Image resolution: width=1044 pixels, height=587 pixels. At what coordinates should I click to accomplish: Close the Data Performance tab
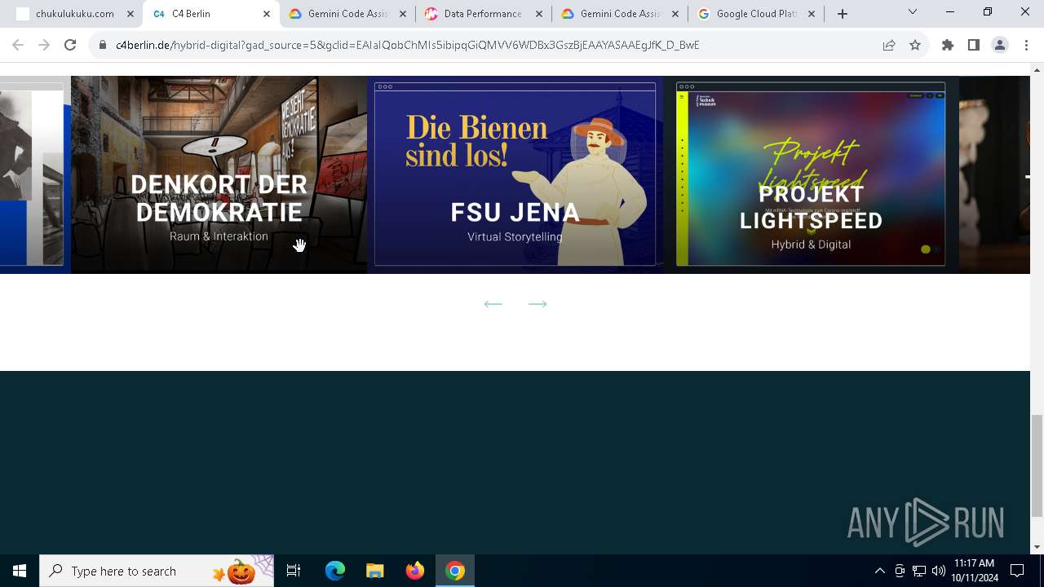click(x=539, y=14)
